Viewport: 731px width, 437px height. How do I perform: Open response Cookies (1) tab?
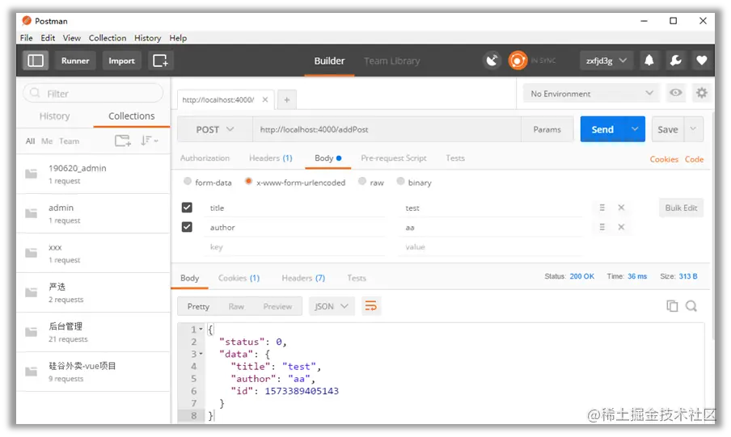click(239, 278)
